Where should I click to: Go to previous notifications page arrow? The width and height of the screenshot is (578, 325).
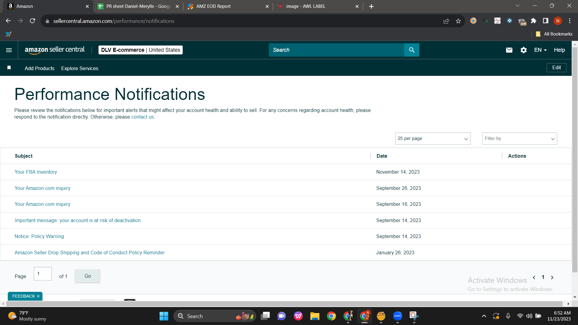coord(534,277)
